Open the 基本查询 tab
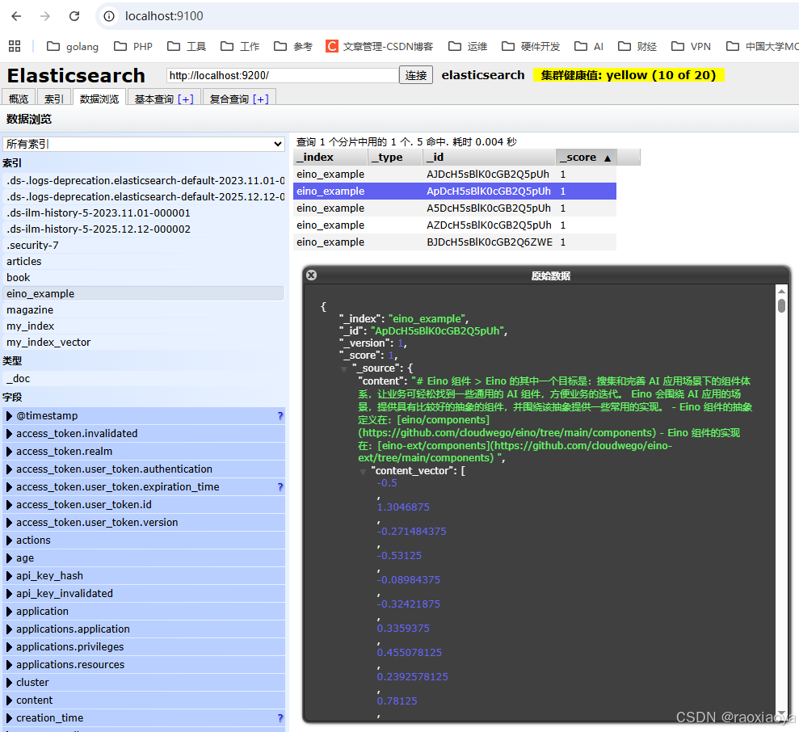Screen dimensions: 799x732 click(164, 99)
